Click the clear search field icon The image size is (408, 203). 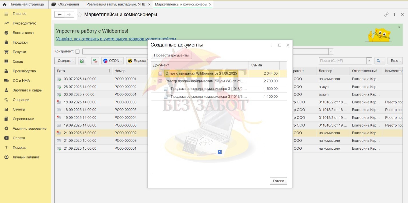pyautogui.click(x=369, y=61)
